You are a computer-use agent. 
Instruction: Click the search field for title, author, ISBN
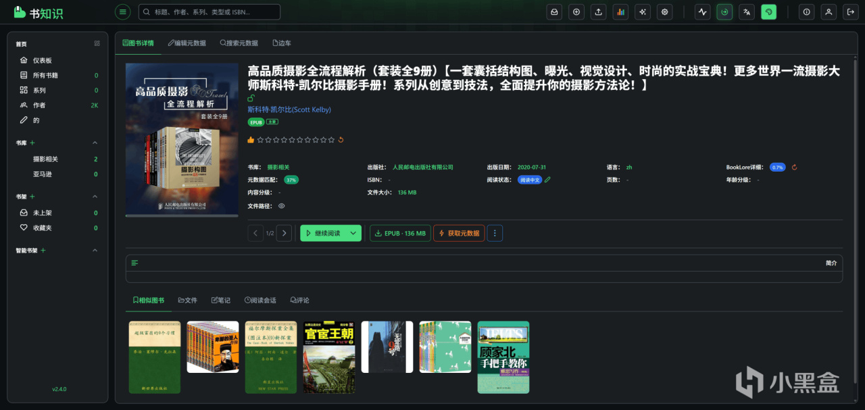coord(209,11)
